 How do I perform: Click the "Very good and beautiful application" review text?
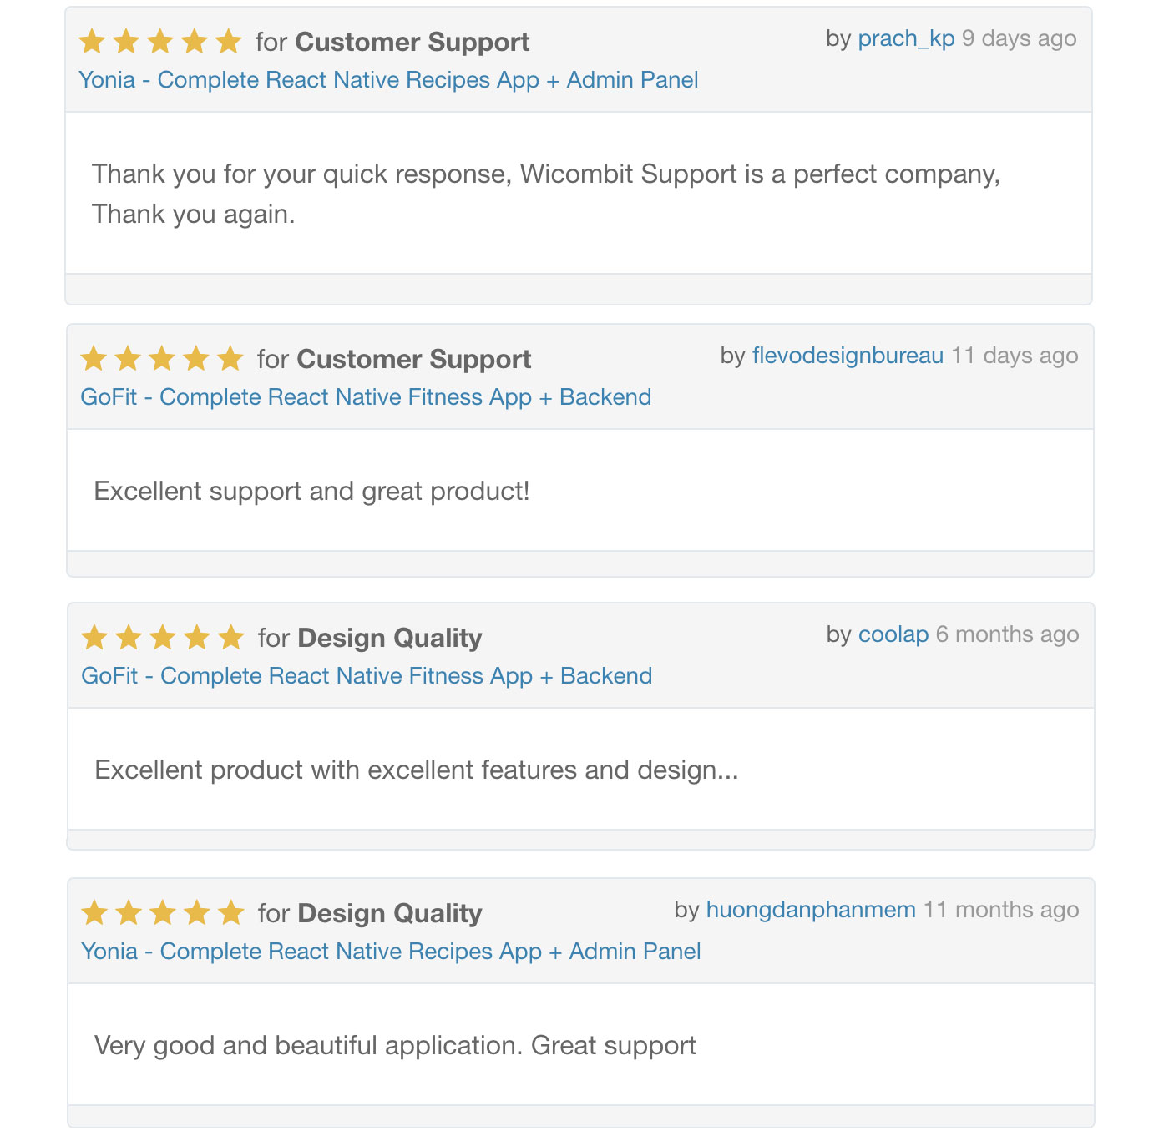coord(395,1045)
